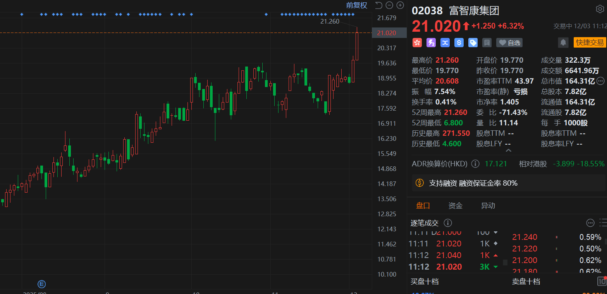Click the chart reset undo arrow icon

(379, 5)
